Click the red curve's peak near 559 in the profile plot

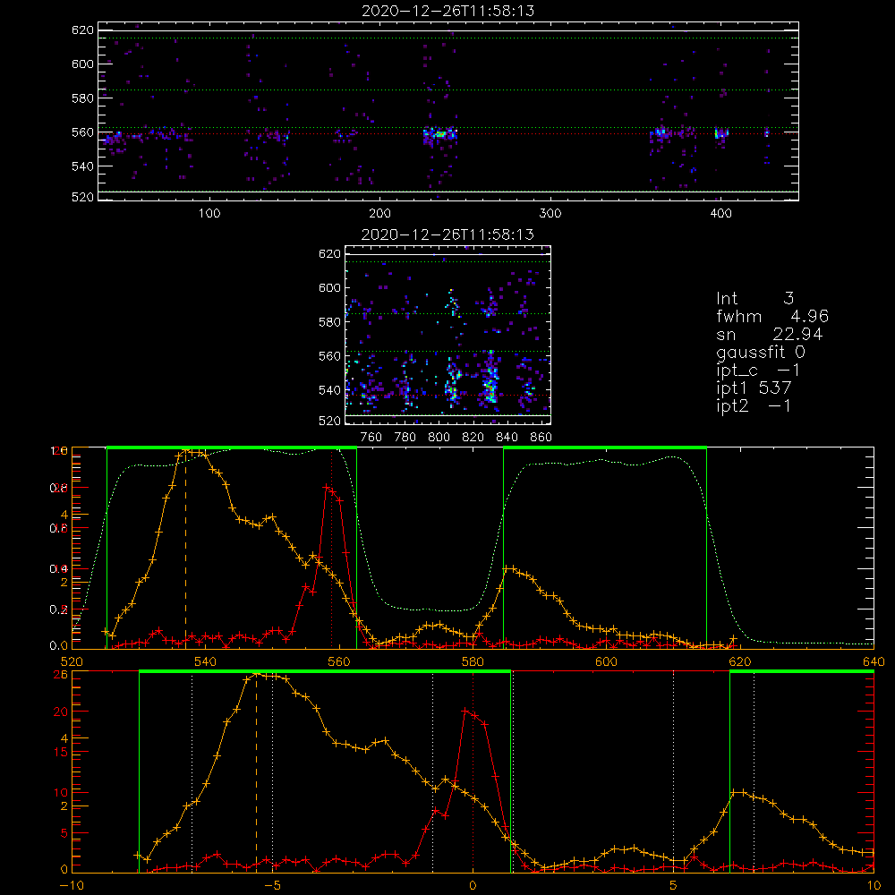click(x=327, y=487)
